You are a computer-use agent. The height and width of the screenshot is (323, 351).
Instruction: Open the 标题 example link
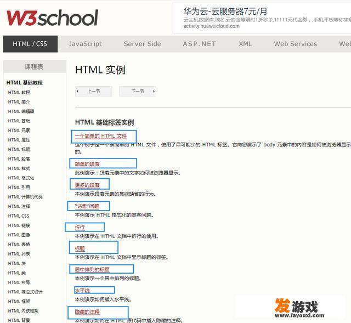pyautogui.click(x=80, y=248)
